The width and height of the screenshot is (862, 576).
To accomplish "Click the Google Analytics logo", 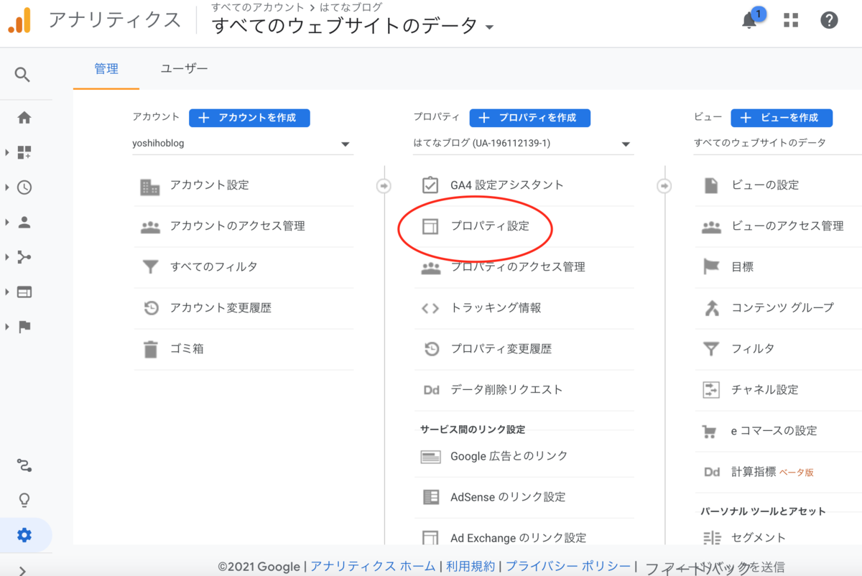I will pos(19,21).
